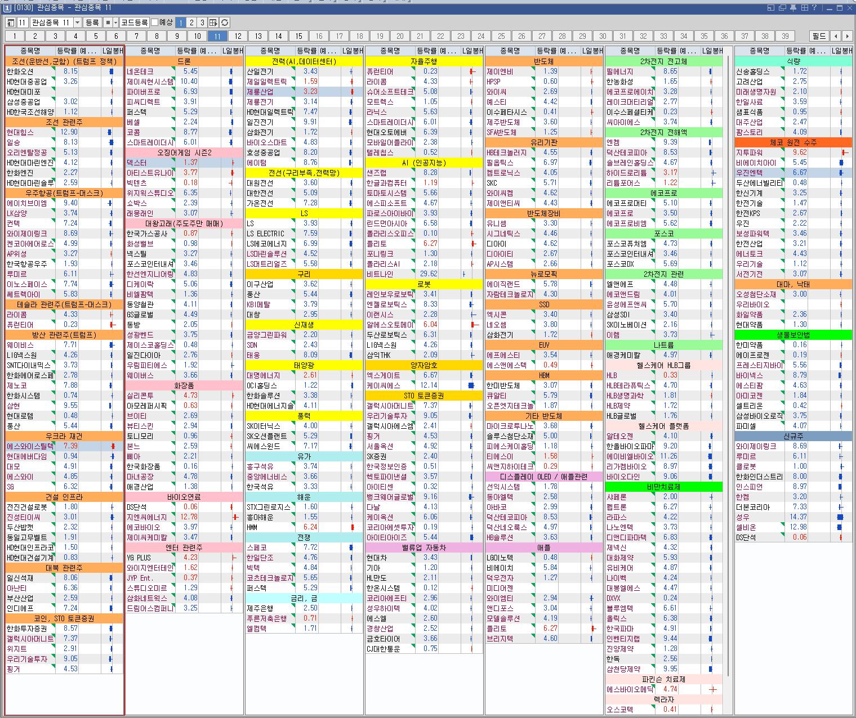856x718 pixels.
Task: Click the refresh icon in the toolbar
Action: tap(225, 23)
